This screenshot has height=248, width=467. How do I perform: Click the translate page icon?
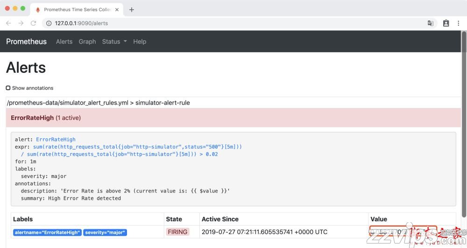431,23
